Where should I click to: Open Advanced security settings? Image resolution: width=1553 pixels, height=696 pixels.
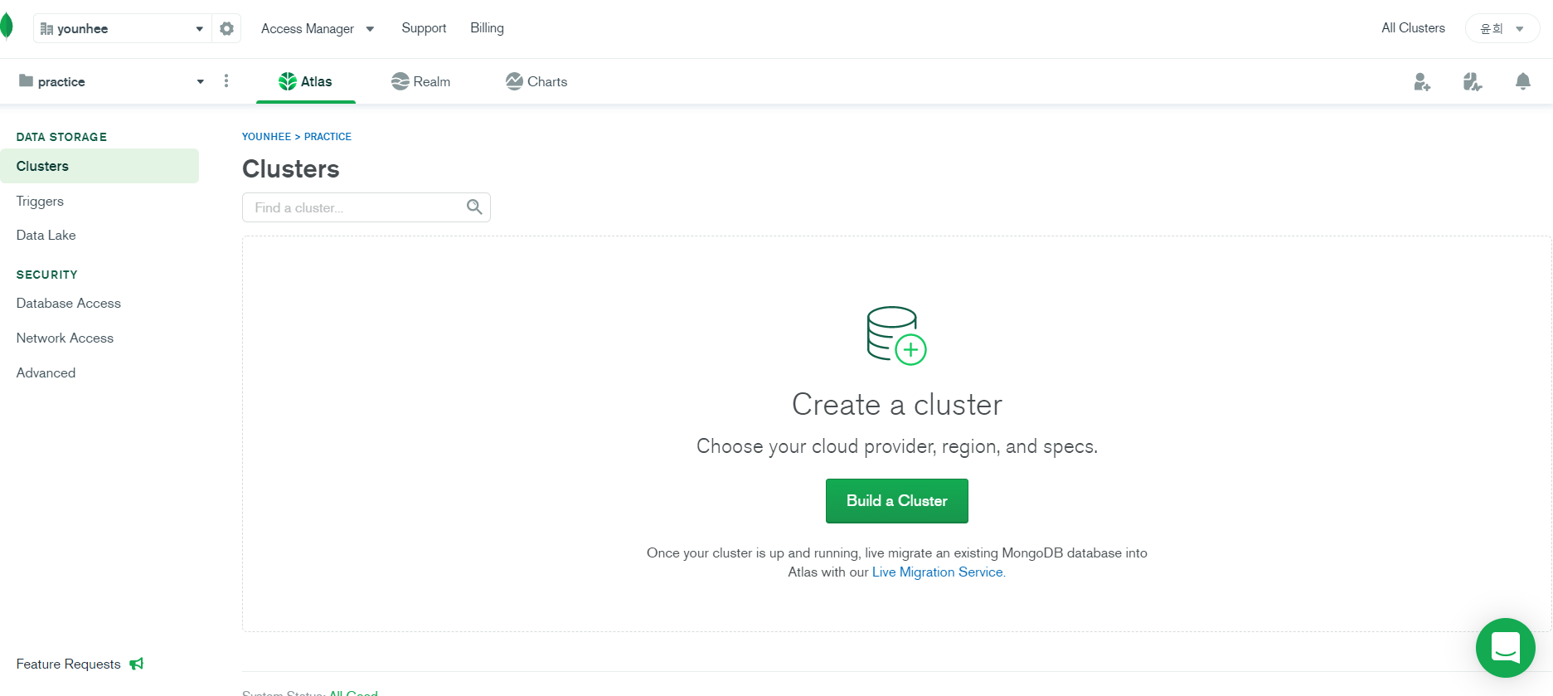coord(46,373)
